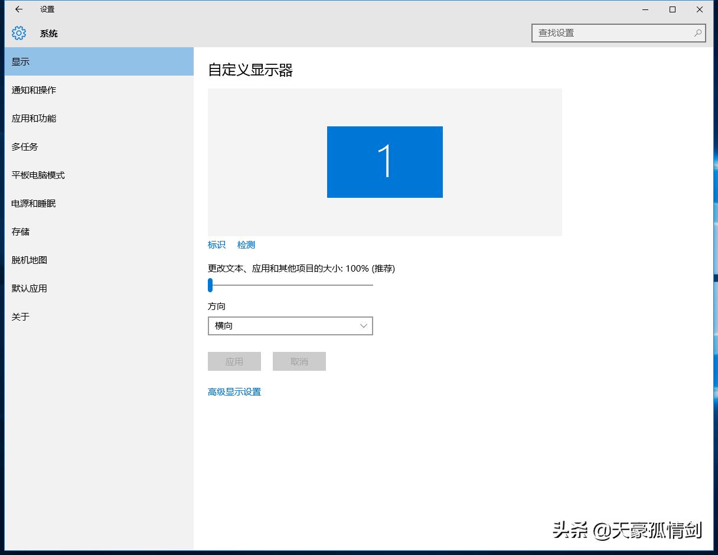Viewport: 718px width, 555px height.
Task: Click the search magnifier in 查找设置 box
Action: [698, 33]
